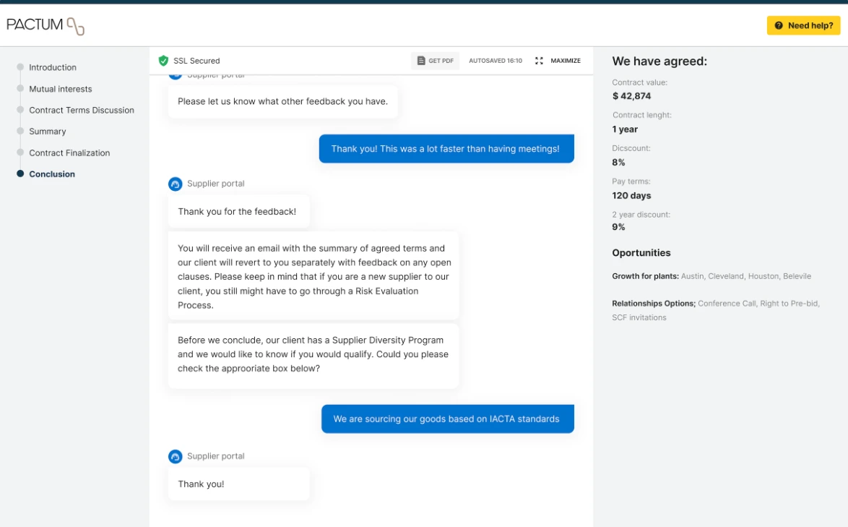This screenshot has height=527, width=848.
Task: Click contract value '$ 42,874'
Action: point(632,95)
